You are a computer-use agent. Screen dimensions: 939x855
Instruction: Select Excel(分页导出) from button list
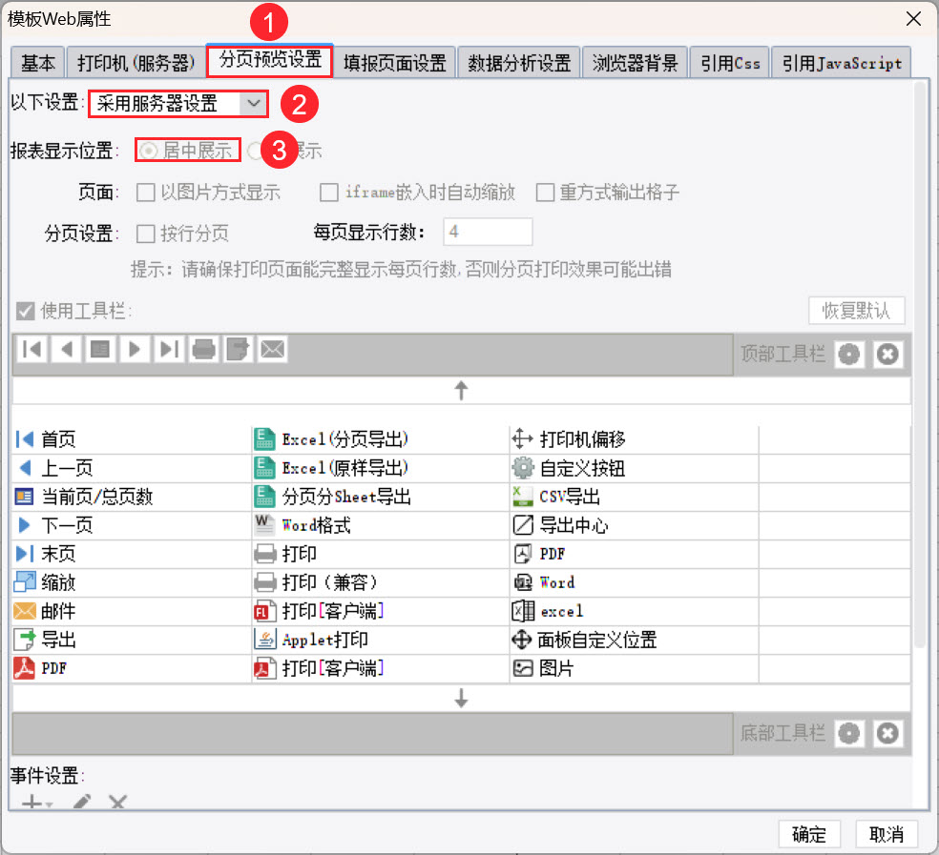(x=344, y=439)
